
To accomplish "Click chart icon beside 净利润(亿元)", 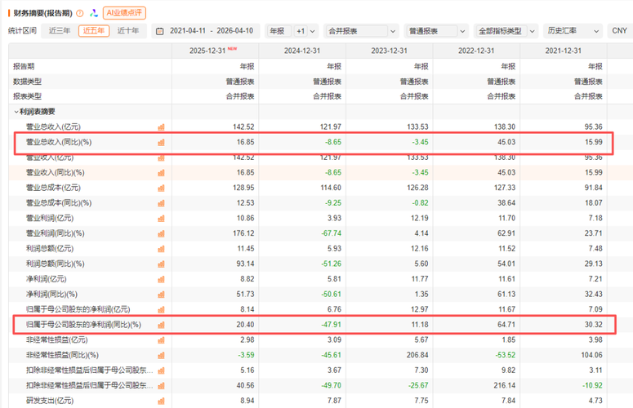I will coord(161,279).
